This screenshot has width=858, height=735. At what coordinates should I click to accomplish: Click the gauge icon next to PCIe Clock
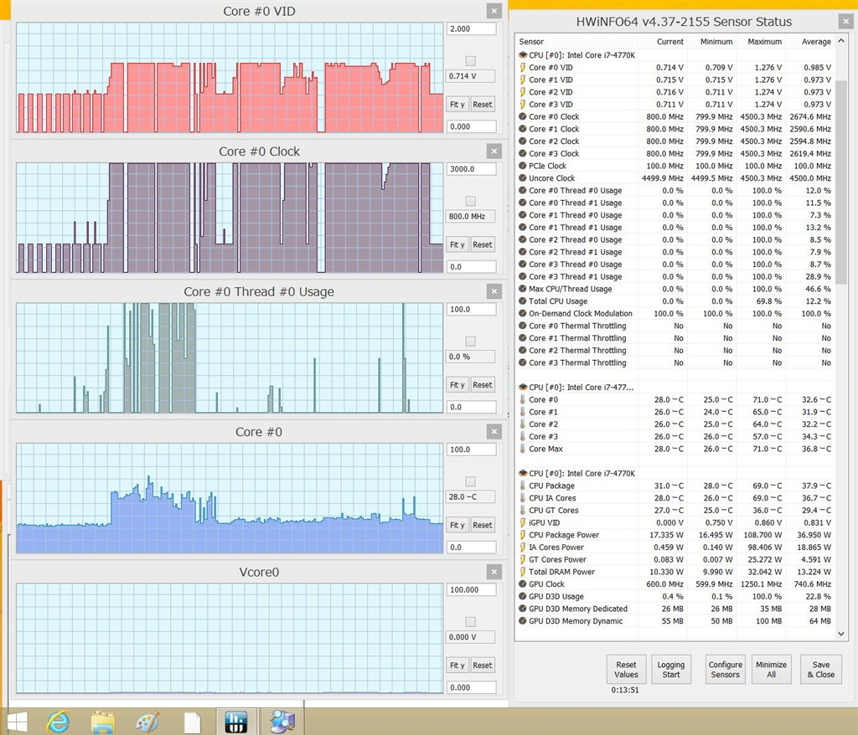click(x=523, y=166)
